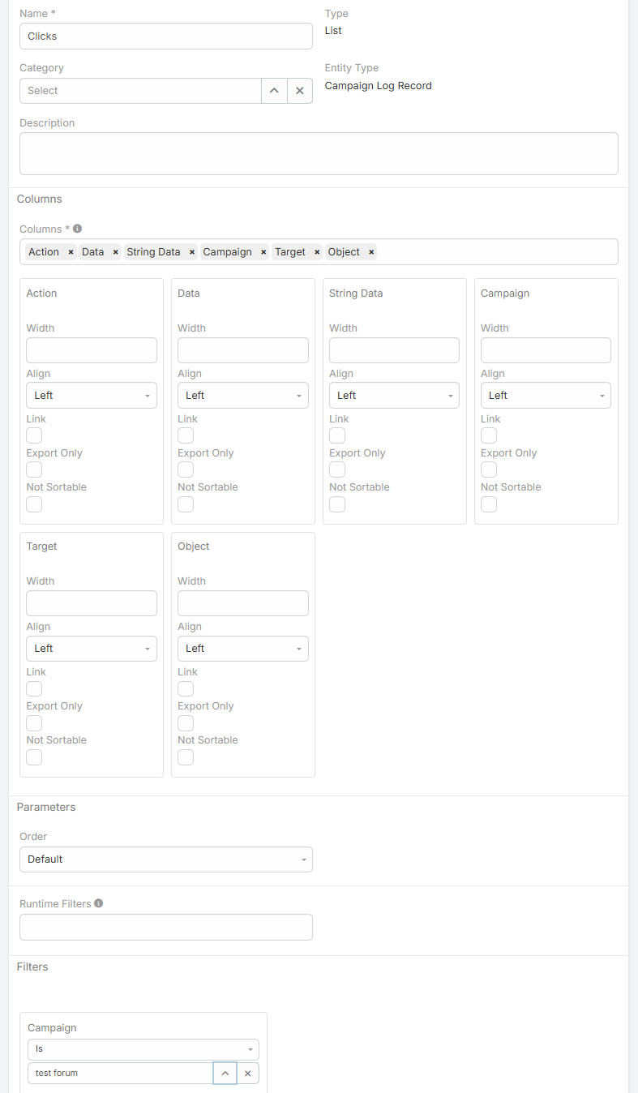This screenshot has width=638, height=1093.
Task: Enable Link for String Data column
Action: pos(337,435)
